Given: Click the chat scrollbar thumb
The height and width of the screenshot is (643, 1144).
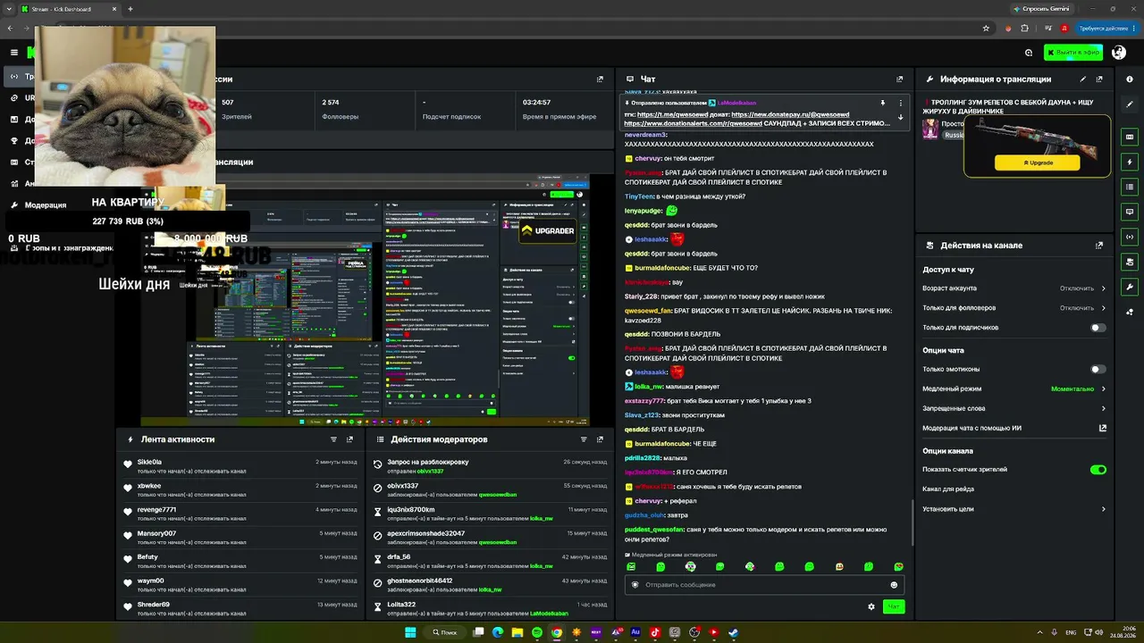Looking at the screenshot, I should (x=911, y=522).
